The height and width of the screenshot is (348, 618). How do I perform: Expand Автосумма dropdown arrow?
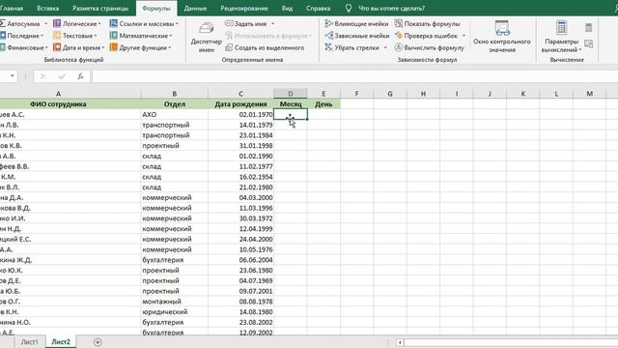[45, 23]
